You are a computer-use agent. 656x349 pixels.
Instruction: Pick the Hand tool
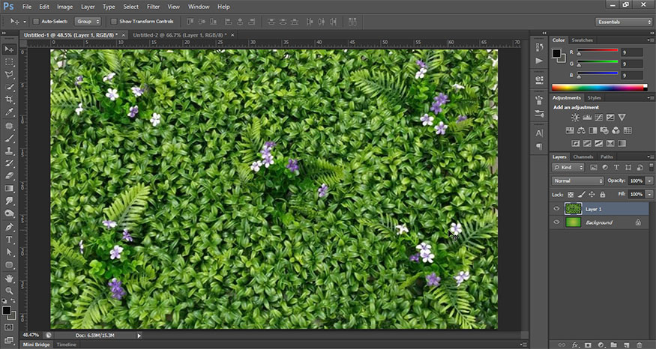[x=10, y=278]
